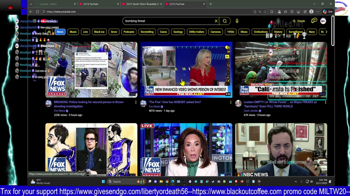Click the screenshot scissors icon in toolbar

298,12
